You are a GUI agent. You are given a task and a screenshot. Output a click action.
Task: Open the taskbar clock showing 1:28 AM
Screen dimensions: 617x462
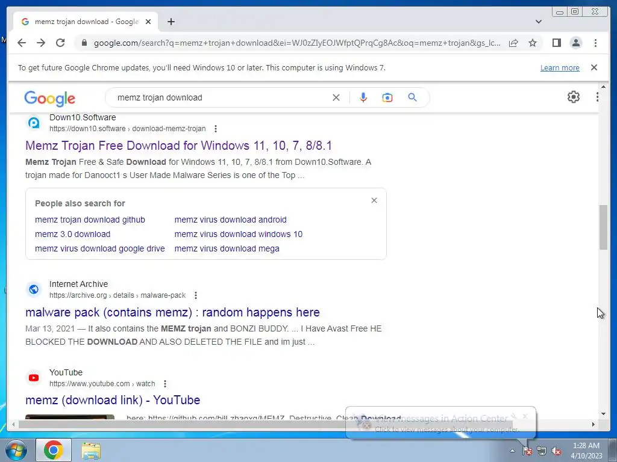(x=586, y=451)
